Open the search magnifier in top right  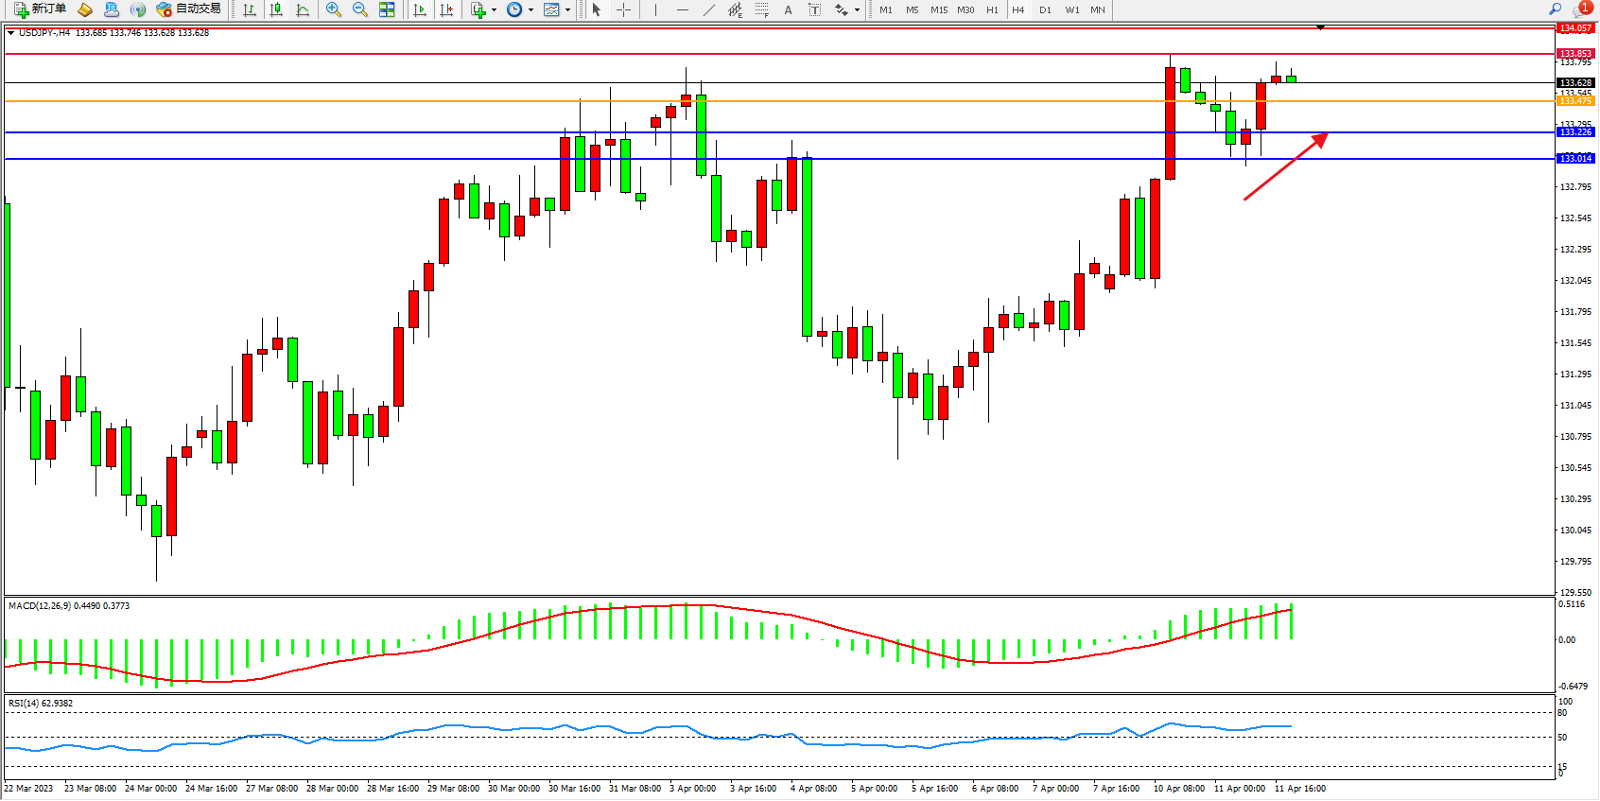tap(1555, 9)
